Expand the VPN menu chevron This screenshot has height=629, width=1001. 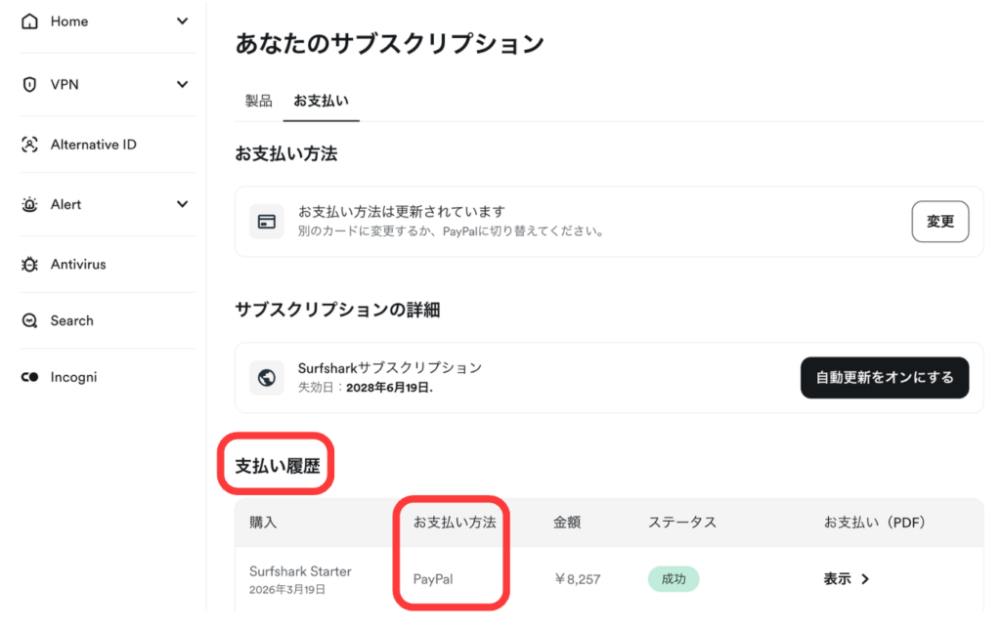click(182, 85)
